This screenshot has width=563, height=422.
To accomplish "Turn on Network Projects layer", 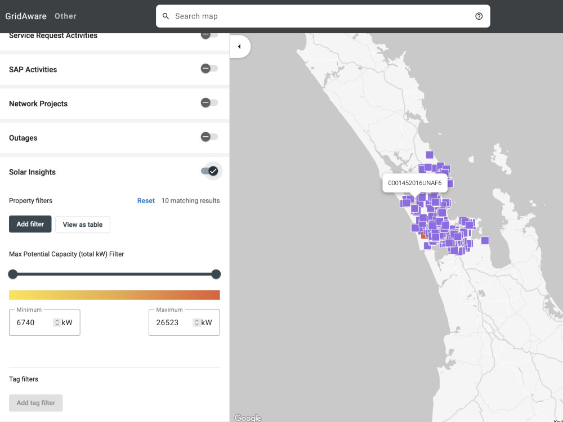I will [x=209, y=102].
